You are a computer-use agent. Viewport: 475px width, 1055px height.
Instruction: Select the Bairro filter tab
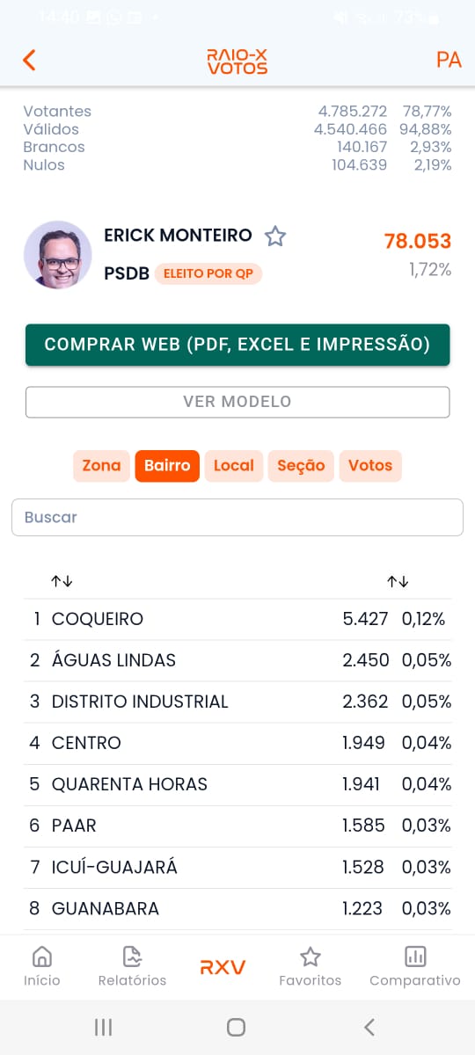tap(167, 466)
